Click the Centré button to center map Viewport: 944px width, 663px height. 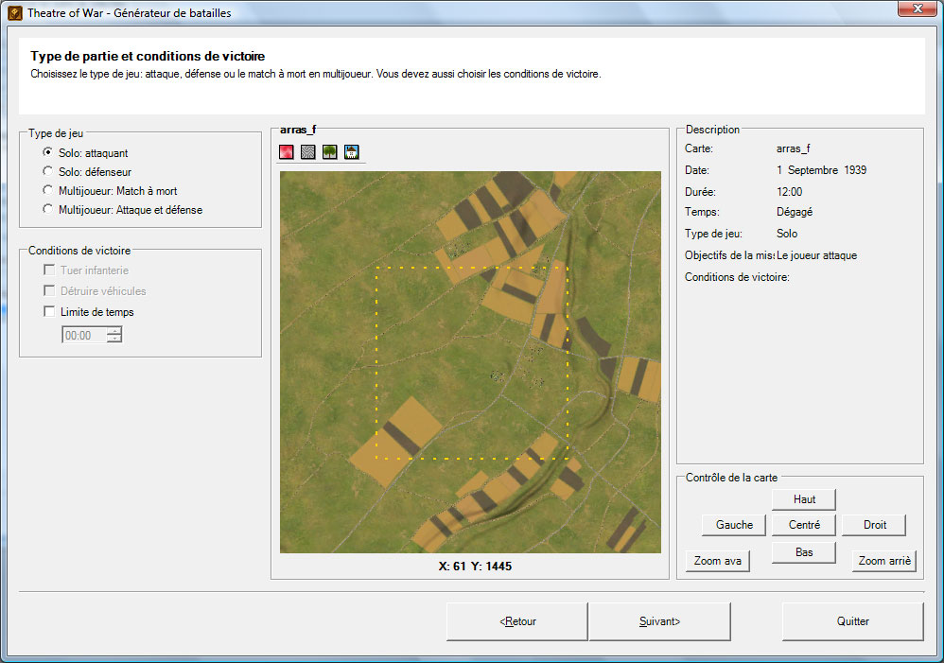[x=804, y=525]
